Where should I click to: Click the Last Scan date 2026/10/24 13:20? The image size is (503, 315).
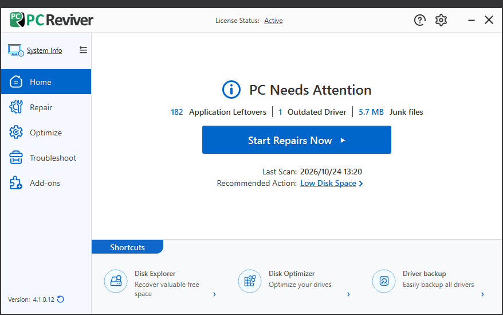click(x=331, y=172)
